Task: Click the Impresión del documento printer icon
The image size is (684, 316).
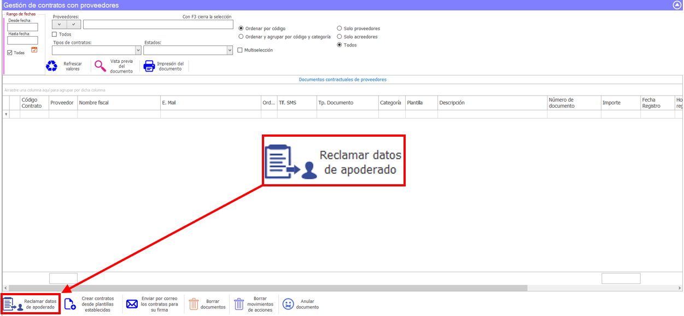Action: pos(149,66)
